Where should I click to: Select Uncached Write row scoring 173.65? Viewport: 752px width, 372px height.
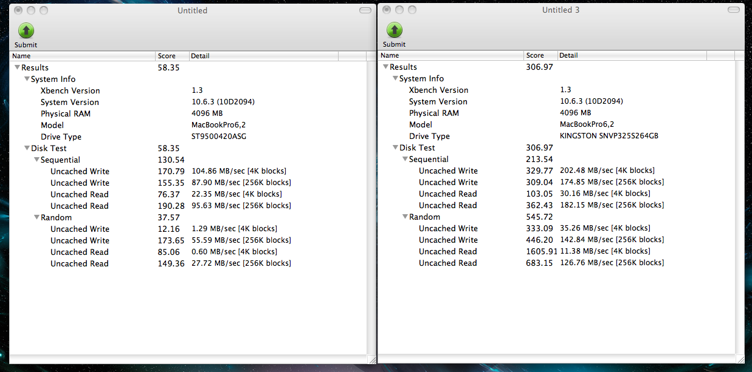(x=188, y=241)
